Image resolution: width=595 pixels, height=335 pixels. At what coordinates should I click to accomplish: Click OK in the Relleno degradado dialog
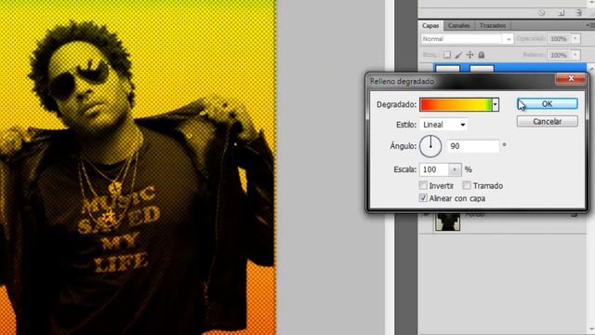tap(548, 104)
